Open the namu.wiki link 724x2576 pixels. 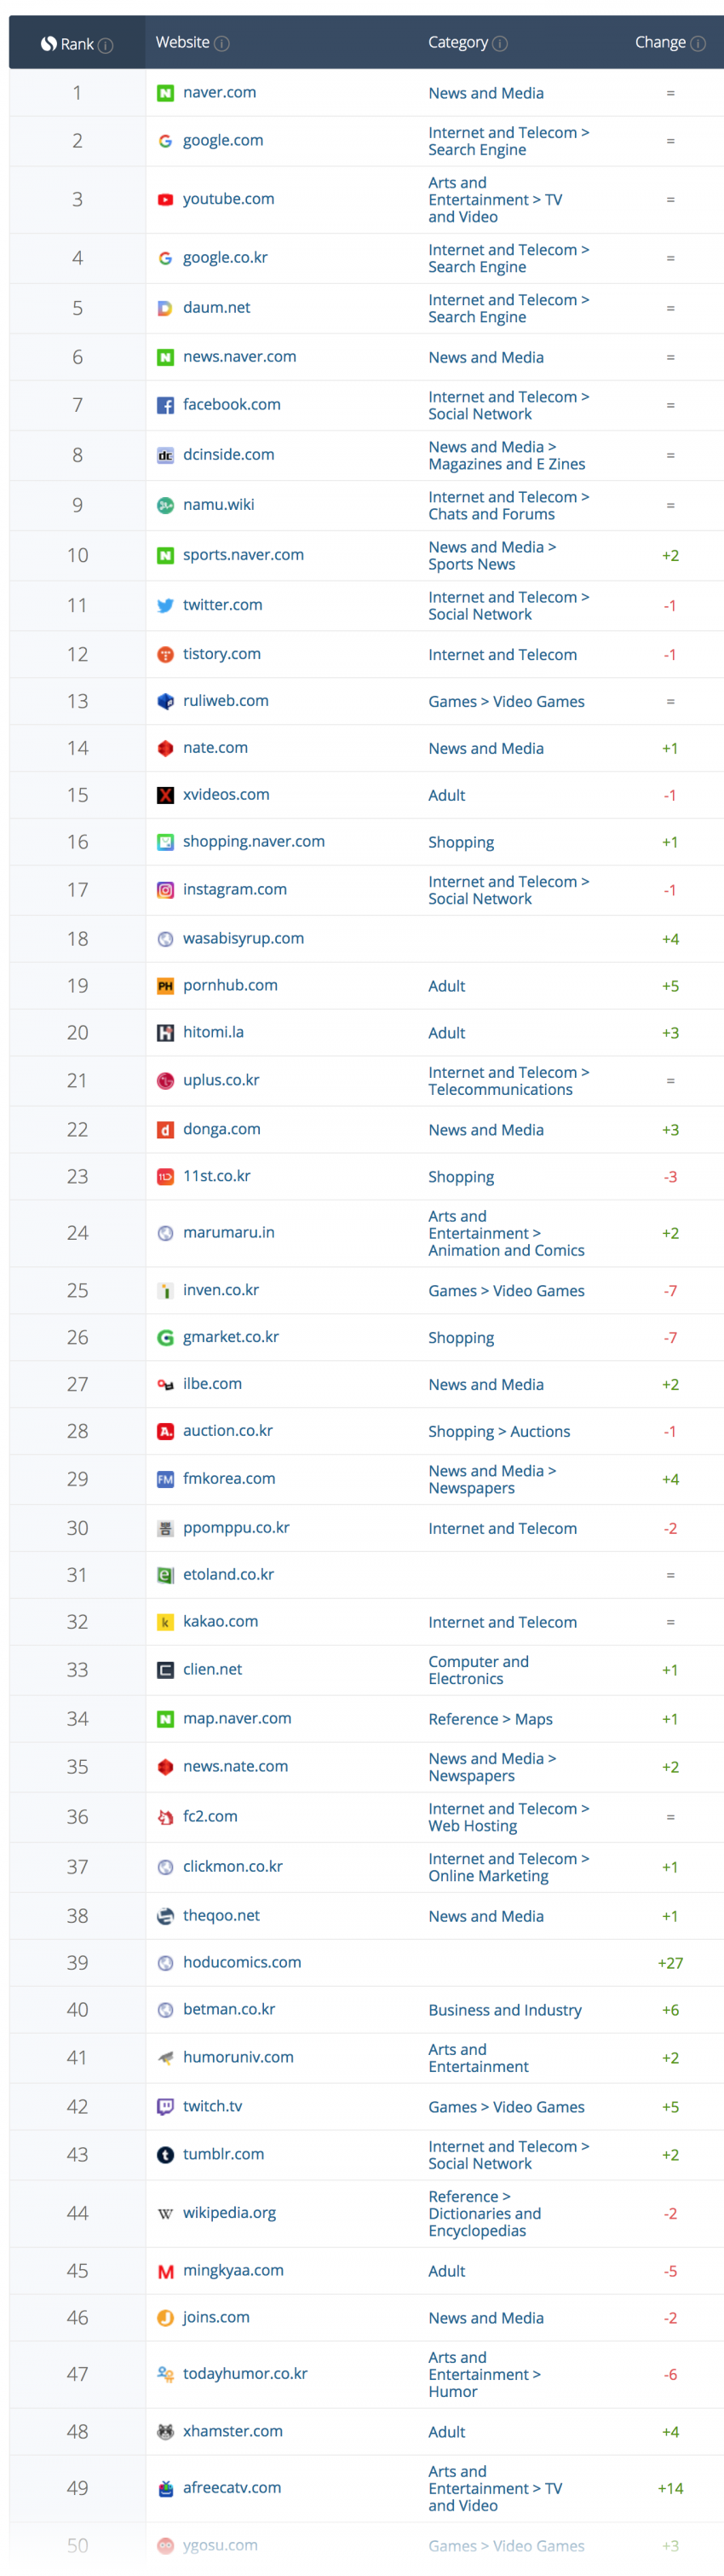point(219,504)
